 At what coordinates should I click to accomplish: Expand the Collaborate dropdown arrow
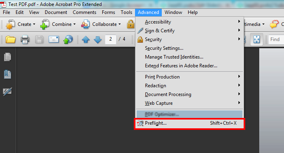[x=119, y=24]
